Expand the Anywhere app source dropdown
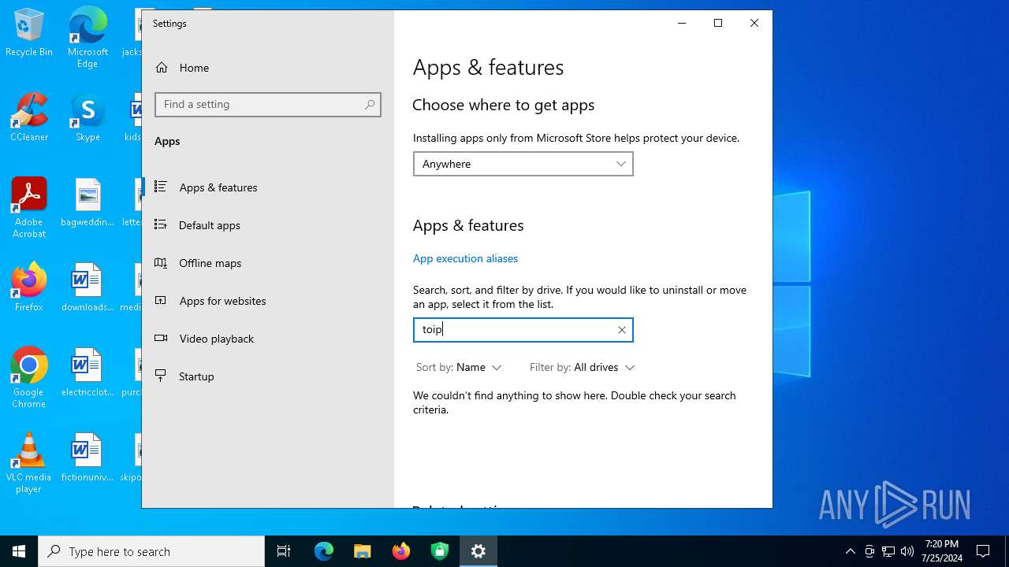 coord(523,164)
